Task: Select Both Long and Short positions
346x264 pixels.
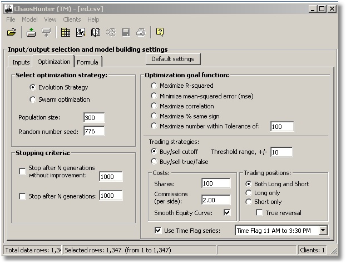Action: pos(249,184)
